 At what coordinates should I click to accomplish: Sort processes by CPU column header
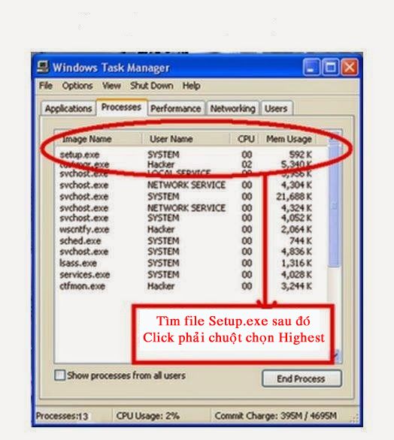coord(245,139)
